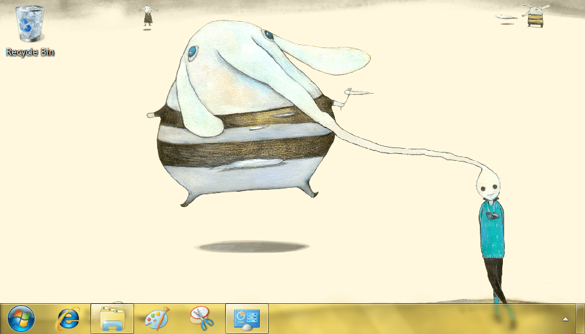Click Show desktop strip at taskbar end
Screen dimensions: 585x334
click(580, 319)
